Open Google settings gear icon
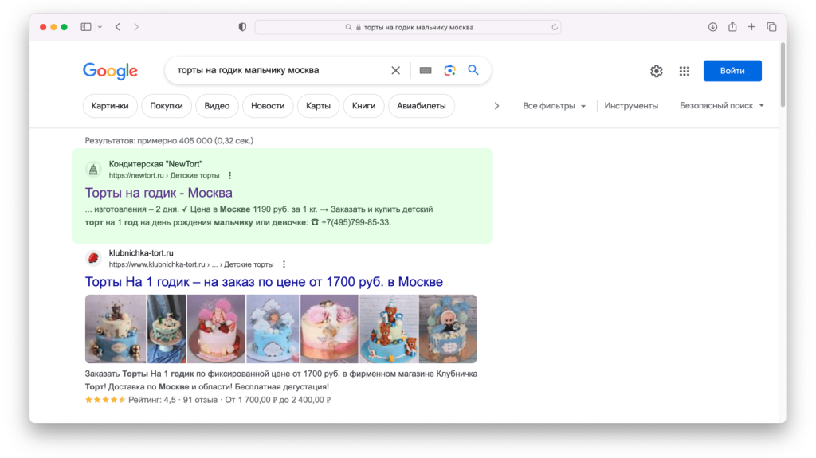The width and height of the screenshot is (816, 458). [657, 72]
